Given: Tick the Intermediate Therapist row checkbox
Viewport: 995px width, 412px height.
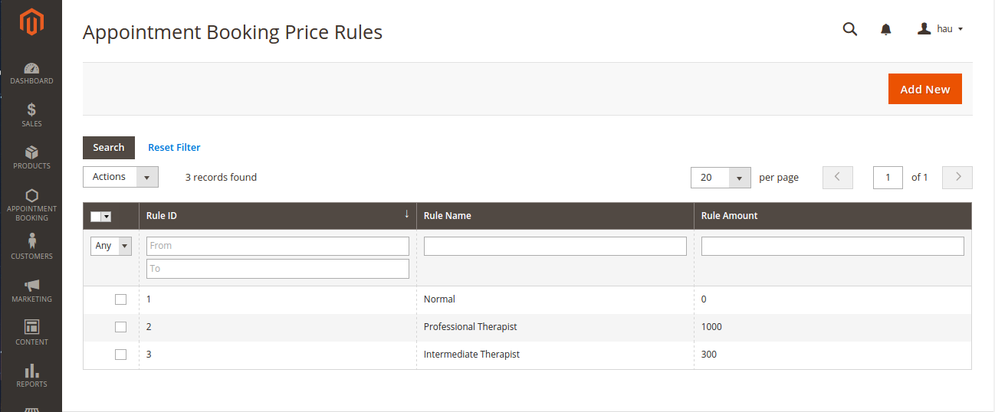Looking at the screenshot, I should point(120,355).
